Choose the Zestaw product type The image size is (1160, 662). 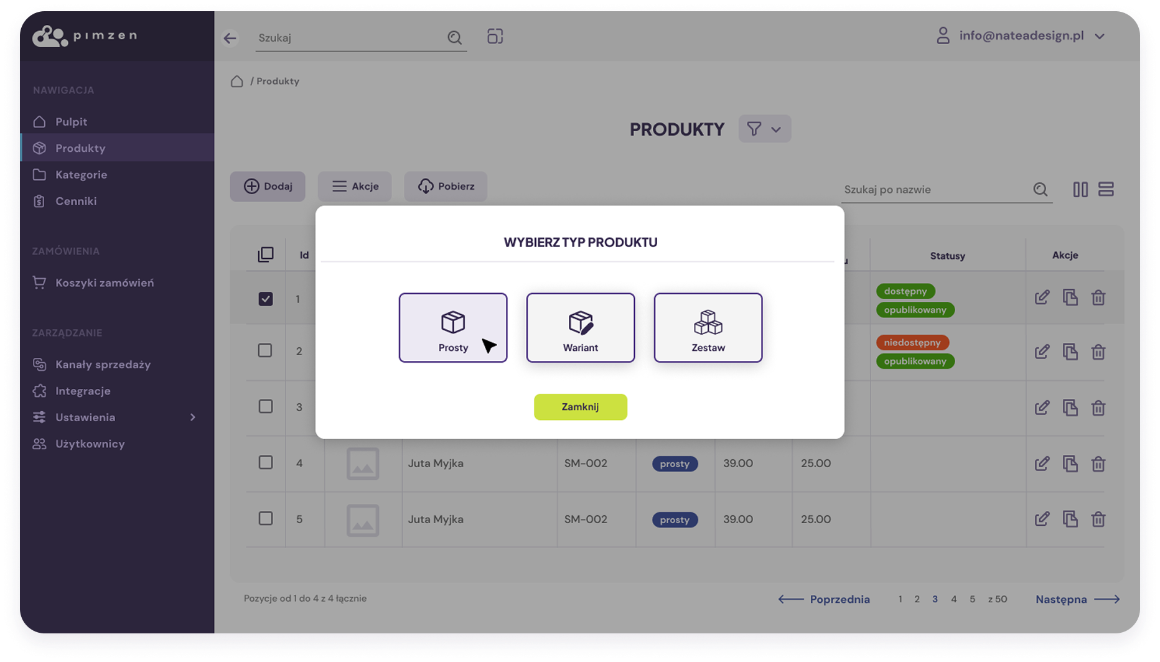click(x=708, y=328)
